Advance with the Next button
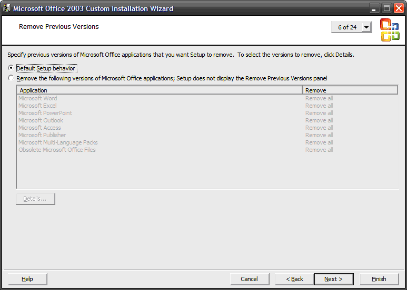This screenshot has width=407, height=290. point(333,279)
